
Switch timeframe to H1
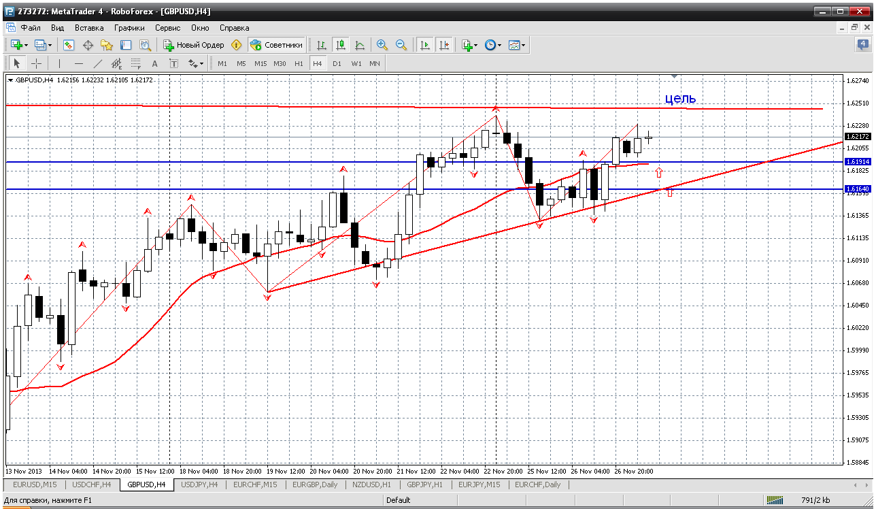click(x=299, y=63)
